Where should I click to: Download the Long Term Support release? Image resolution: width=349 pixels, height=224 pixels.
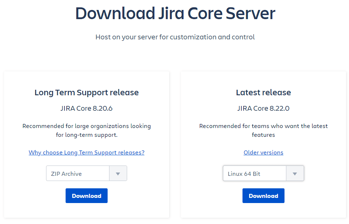point(86,196)
